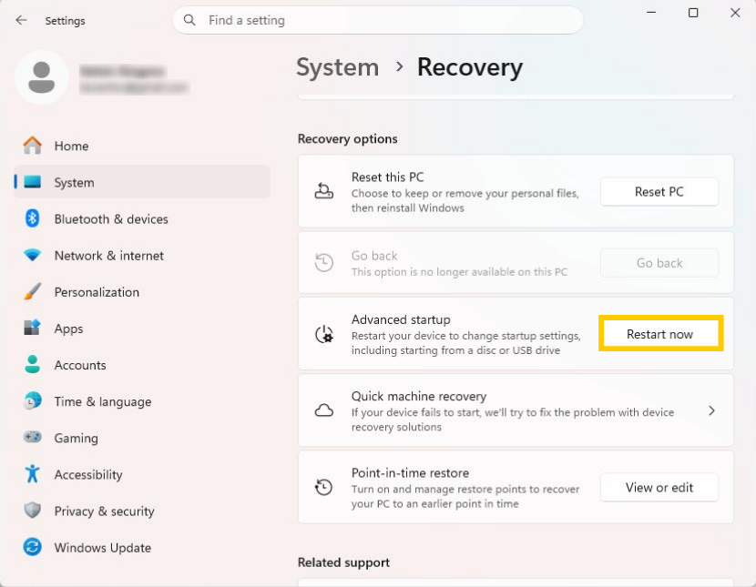Open Time & language settings

click(x=142, y=401)
